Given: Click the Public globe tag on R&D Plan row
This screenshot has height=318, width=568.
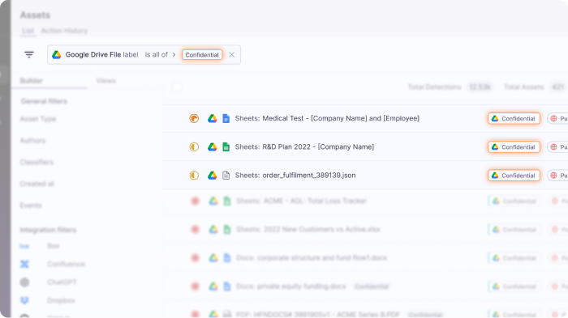Looking at the screenshot, I should pyautogui.click(x=558, y=147).
